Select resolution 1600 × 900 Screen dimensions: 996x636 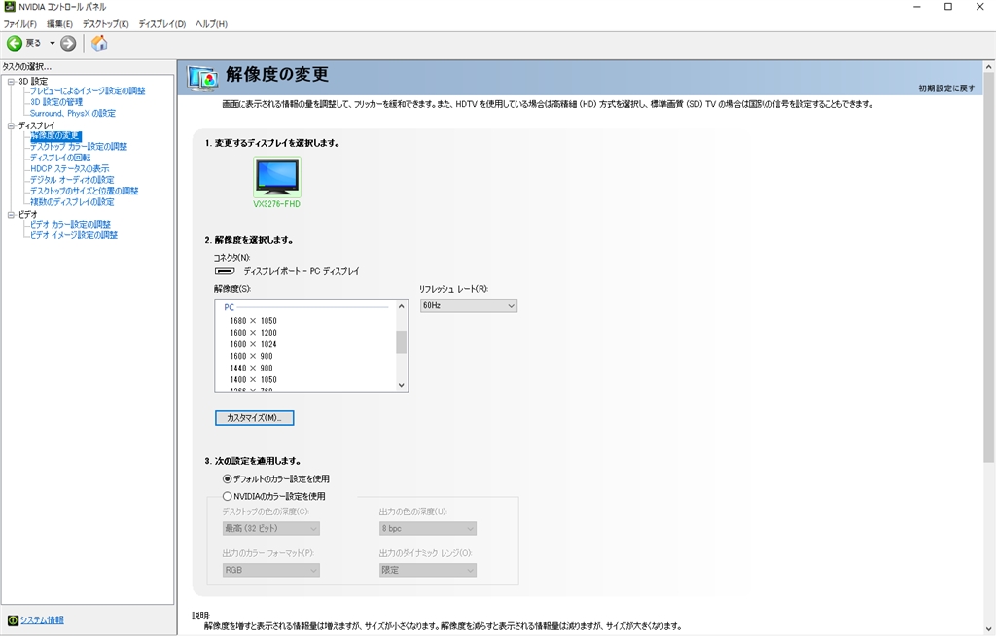pos(252,356)
